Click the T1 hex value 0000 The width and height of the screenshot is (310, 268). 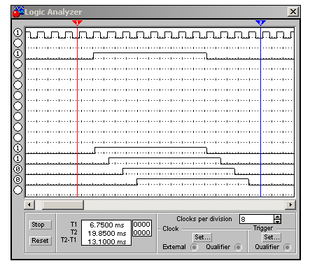(141, 225)
